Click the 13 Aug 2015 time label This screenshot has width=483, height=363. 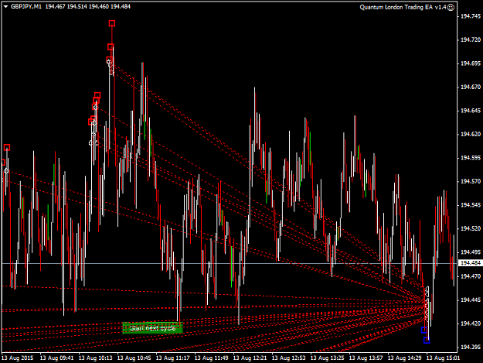(x=17, y=358)
